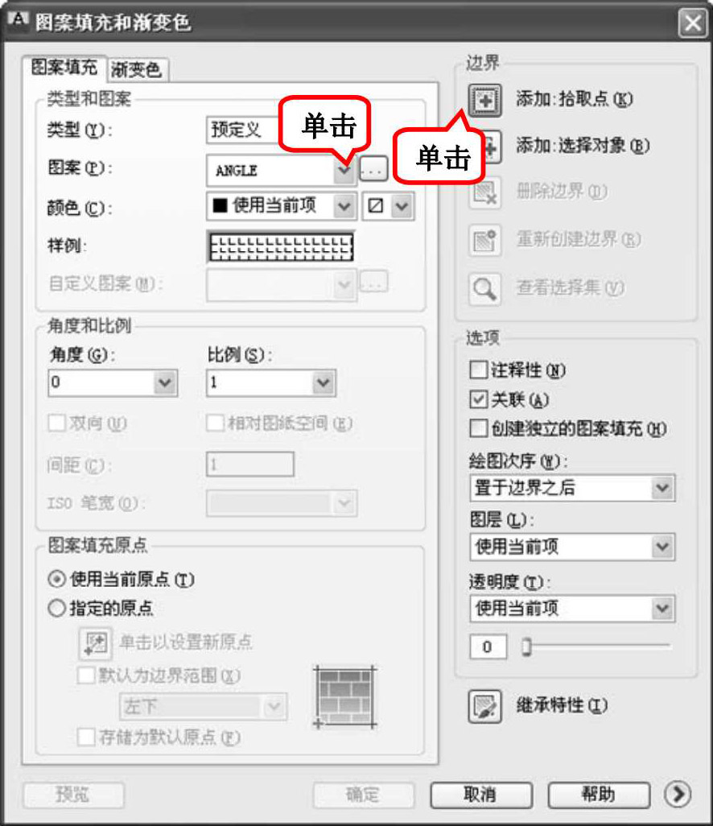This screenshot has width=713, height=826.
Task: Click the Cancel (取消) button
Action: (x=480, y=795)
